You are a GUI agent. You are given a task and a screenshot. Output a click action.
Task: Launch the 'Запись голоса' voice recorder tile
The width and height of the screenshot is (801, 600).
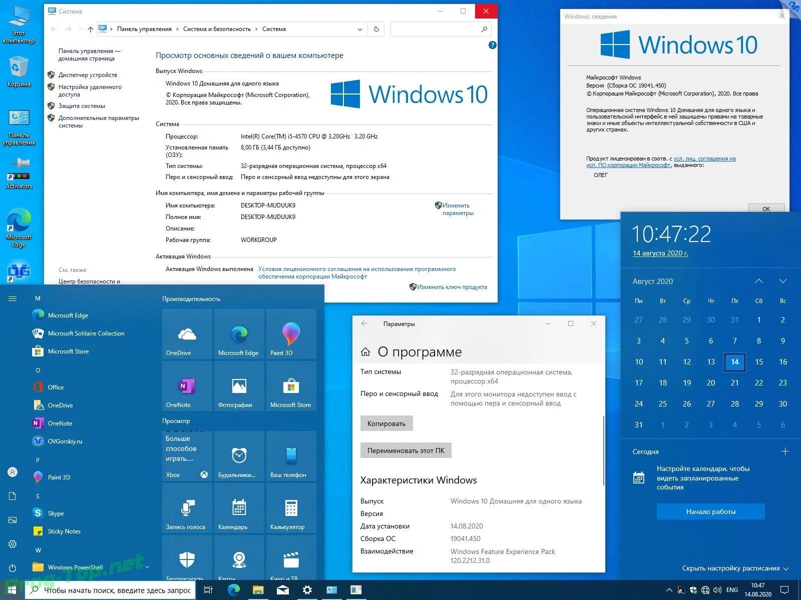coord(187,508)
